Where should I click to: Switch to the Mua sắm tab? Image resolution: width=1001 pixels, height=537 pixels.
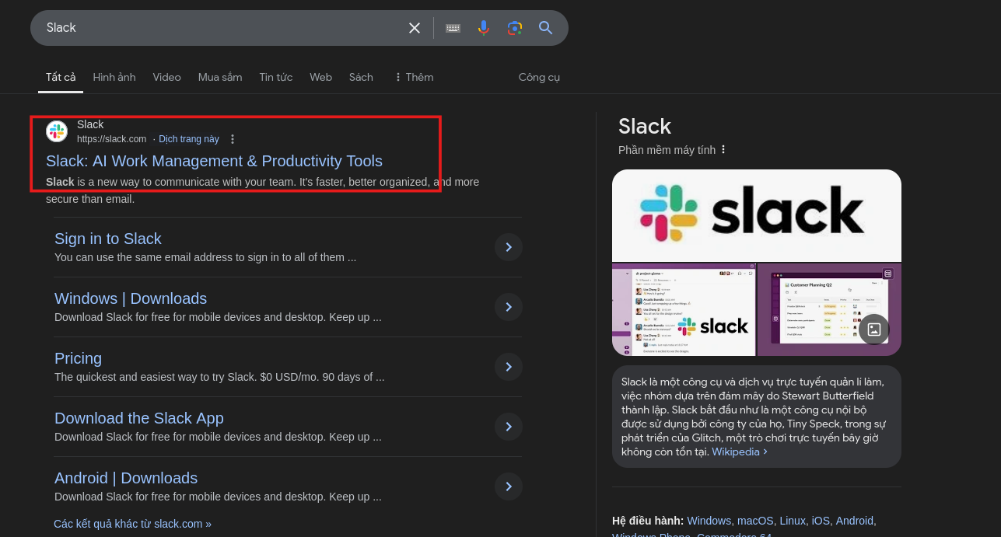(220, 77)
